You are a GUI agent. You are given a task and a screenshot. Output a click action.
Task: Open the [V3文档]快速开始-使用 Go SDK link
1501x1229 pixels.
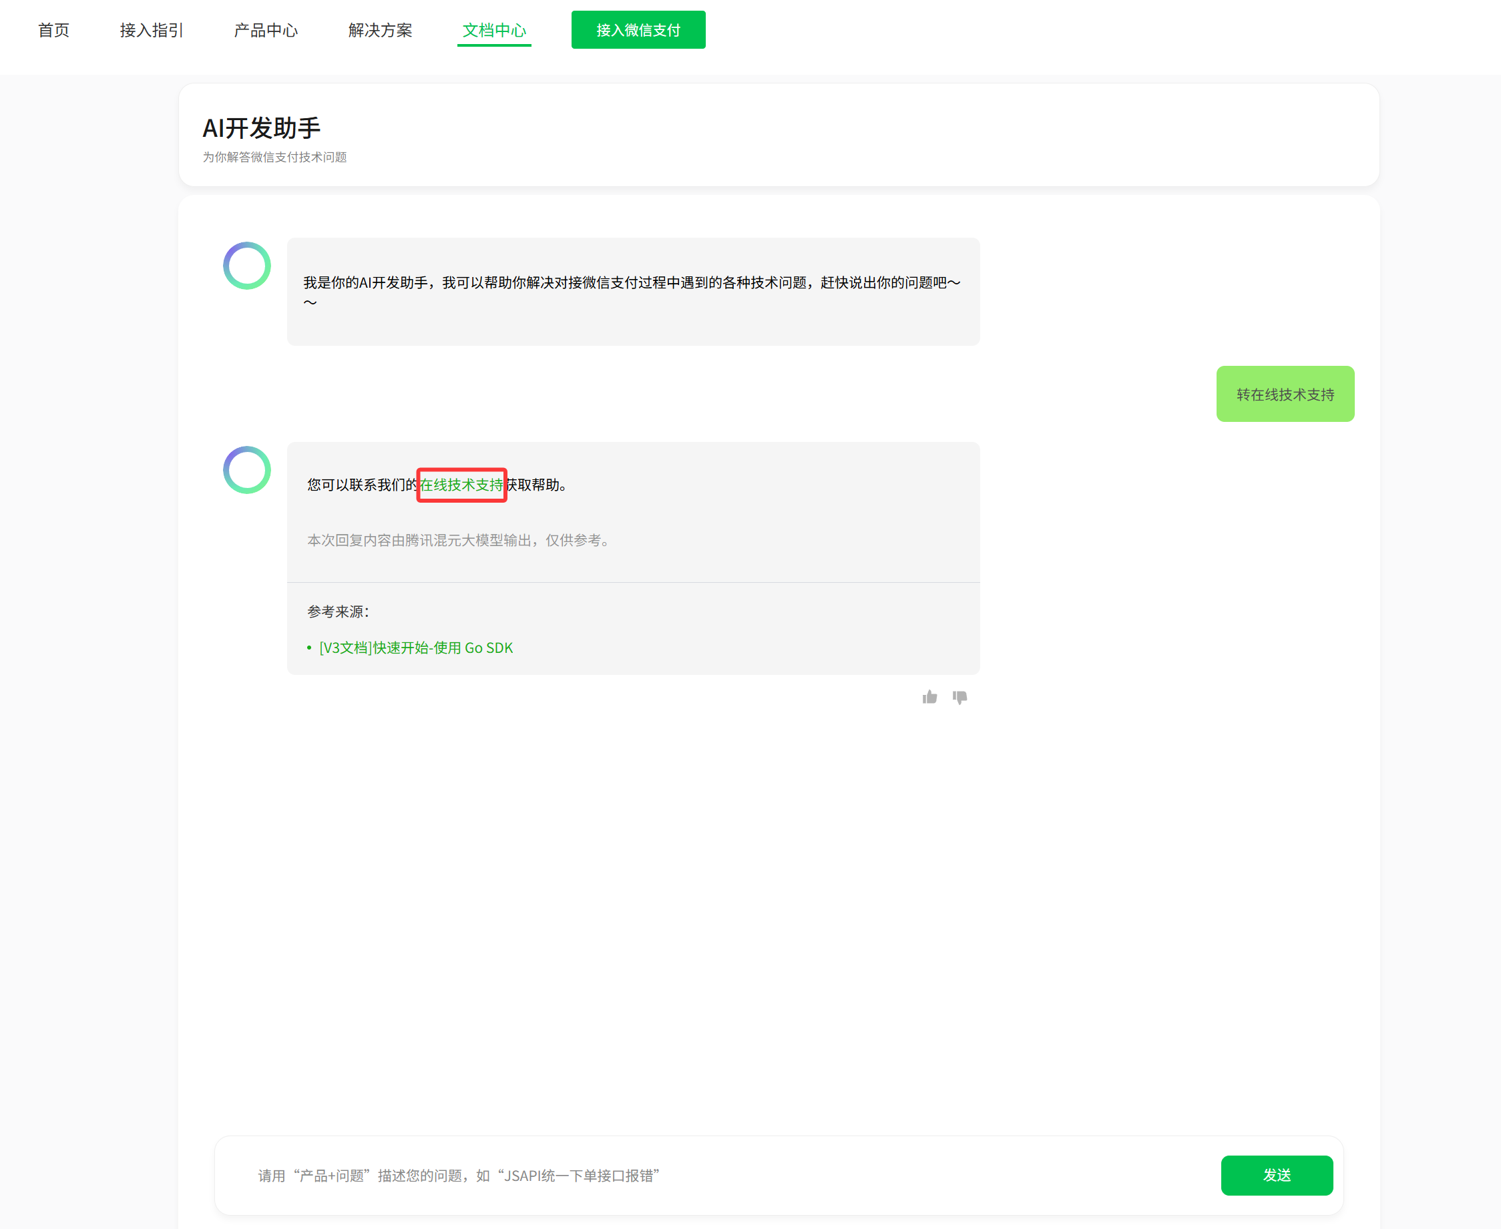pyautogui.click(x=415, y=648)
